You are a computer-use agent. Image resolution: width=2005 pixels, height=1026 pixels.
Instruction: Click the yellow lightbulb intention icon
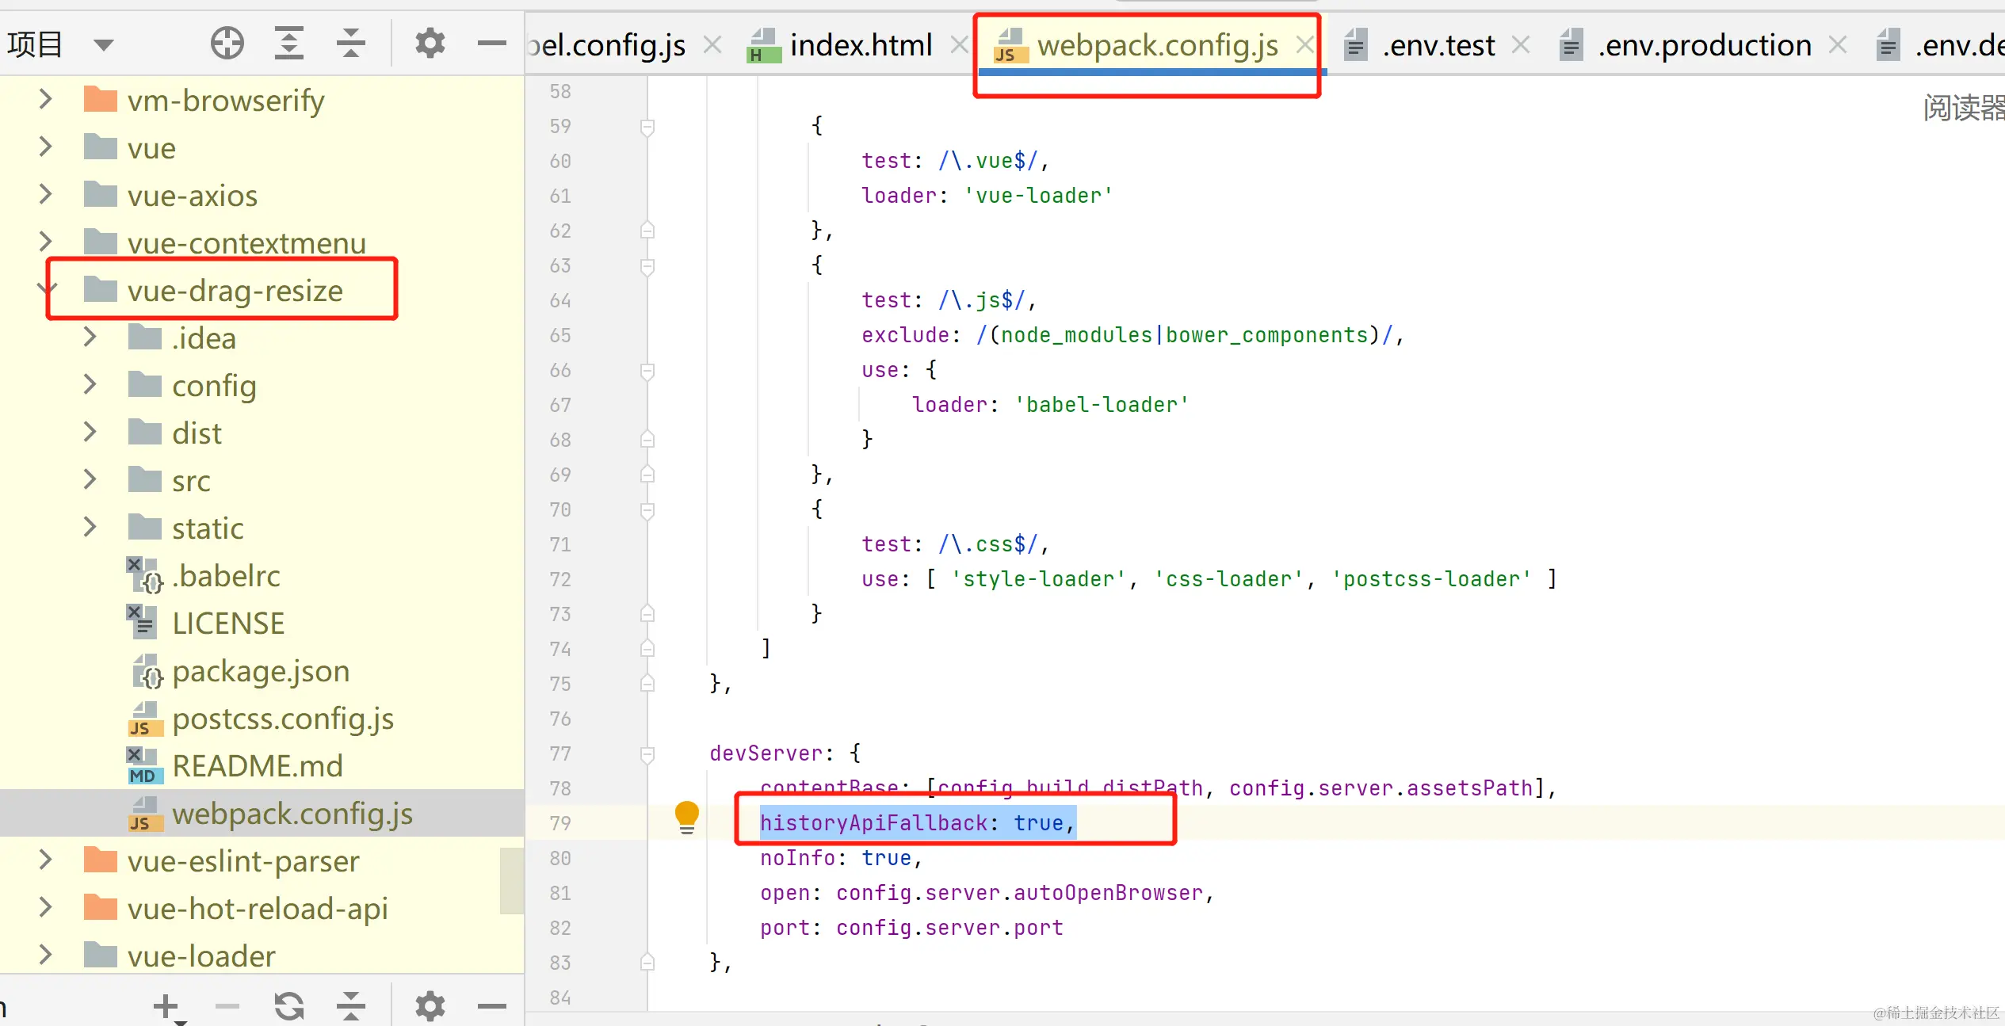pos(686,816)
